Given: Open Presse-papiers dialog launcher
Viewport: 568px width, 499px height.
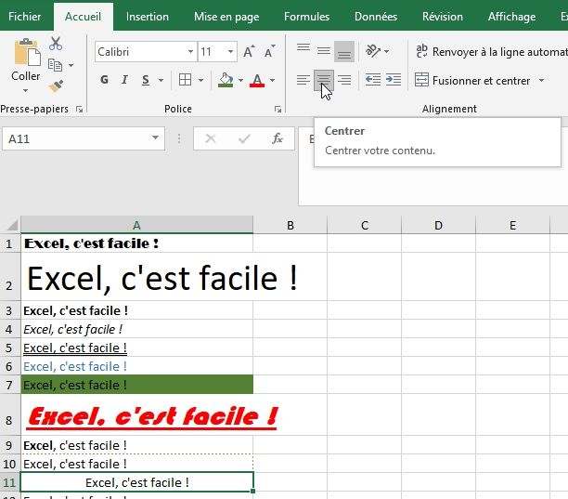Looking at the screenshot, I should [79, 109].
